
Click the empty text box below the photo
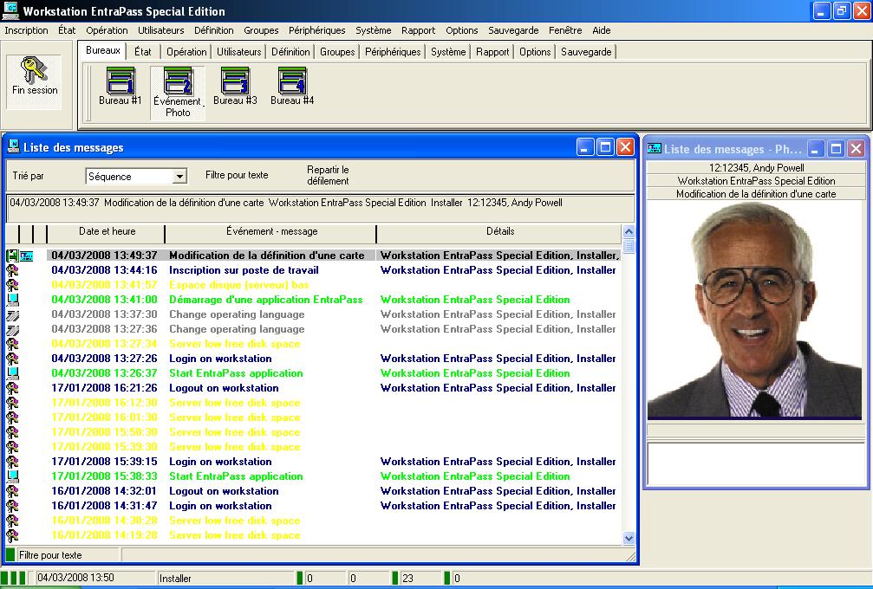coord(755,464)
